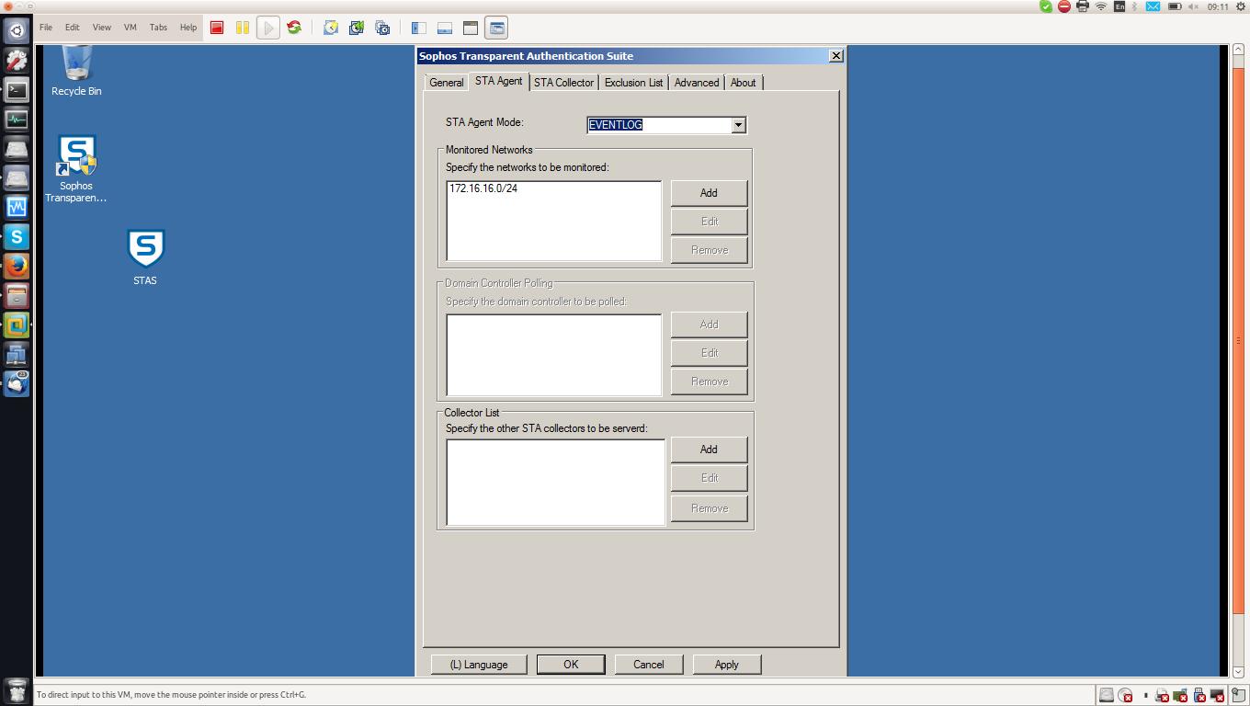Open the system settings tools dock icon

coord(17,60)
